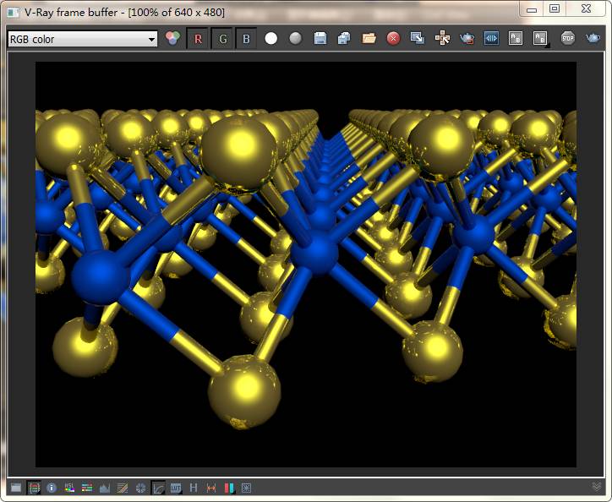This screenshot has height=502, width=612.
Task: Load image using the folder icon
Action: pos(369,39)
